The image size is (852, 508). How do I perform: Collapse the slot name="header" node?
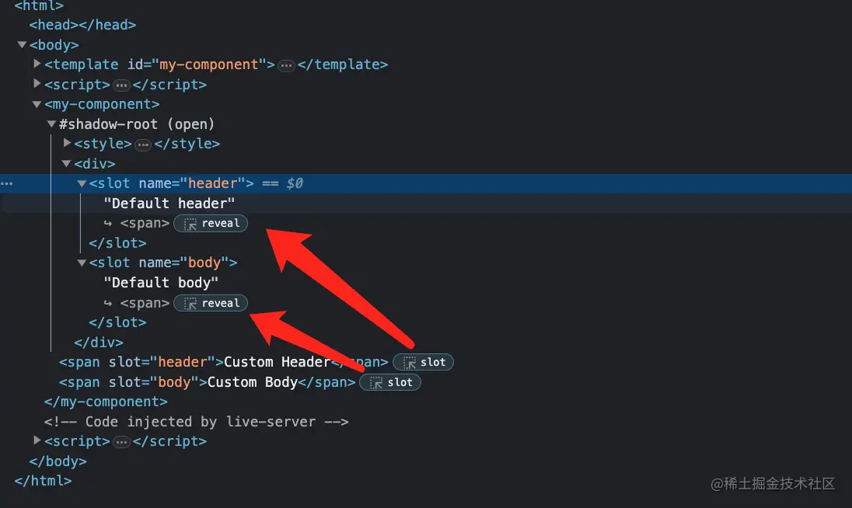[x=82, y=183]
